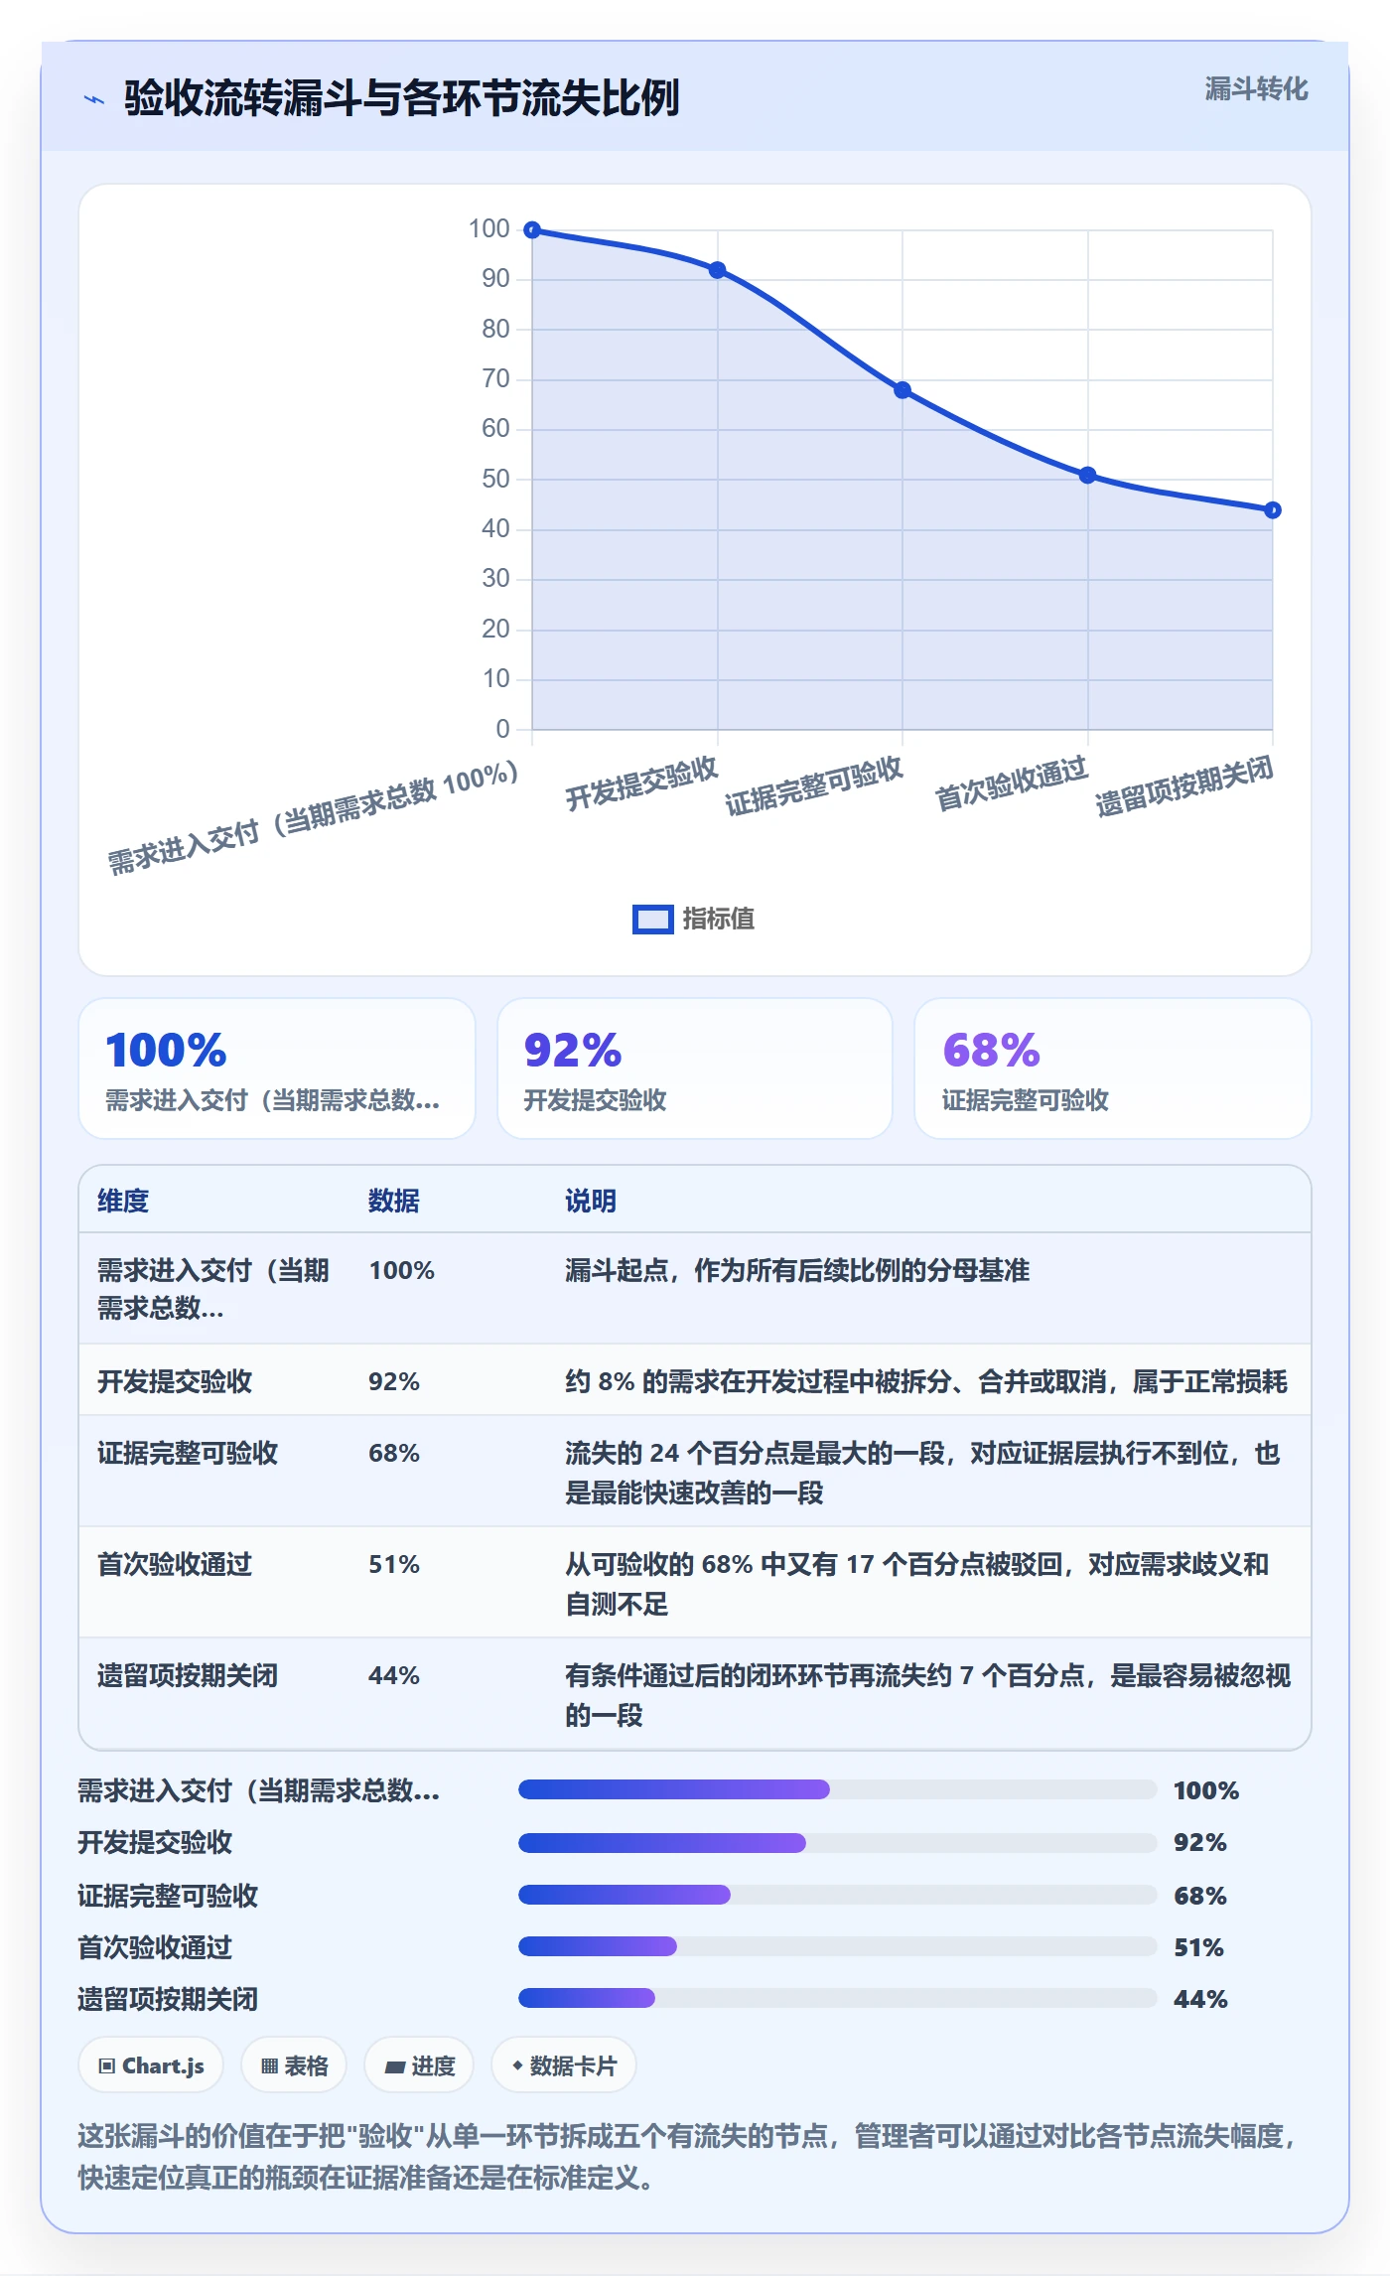Click the chart data point at 100

pyautogui.click(x=532, y=230)
